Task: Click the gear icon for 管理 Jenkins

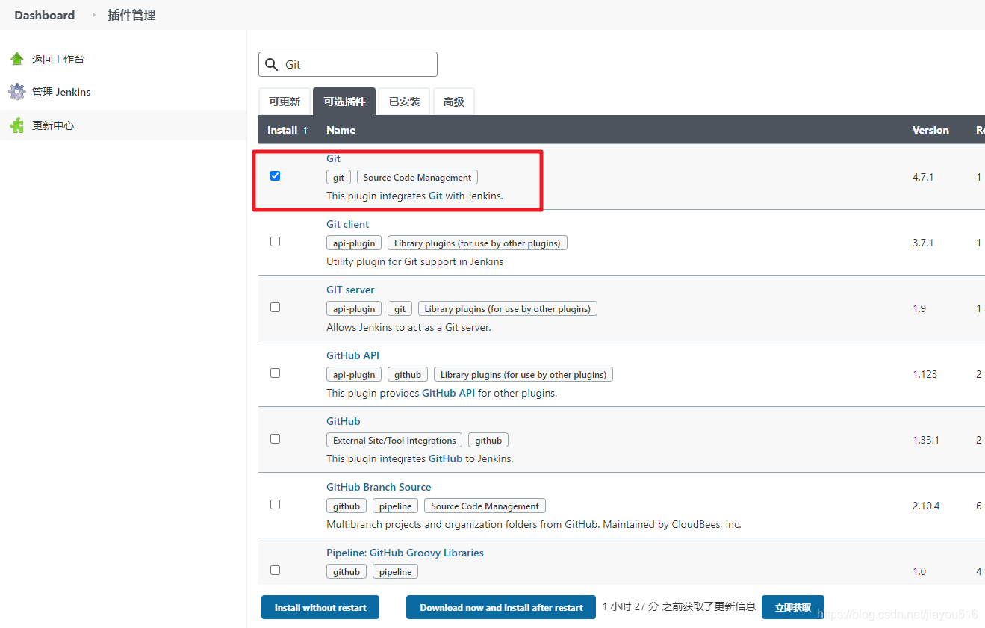Action: point(16,92)
